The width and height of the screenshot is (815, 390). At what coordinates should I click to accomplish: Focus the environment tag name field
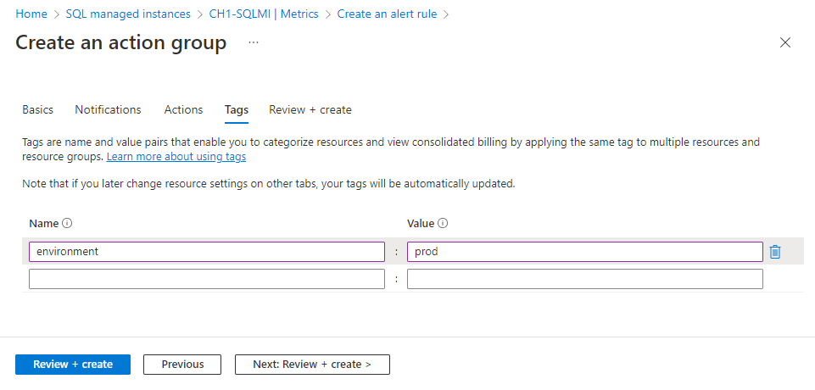pyautogui.click(x=207, y=252)
